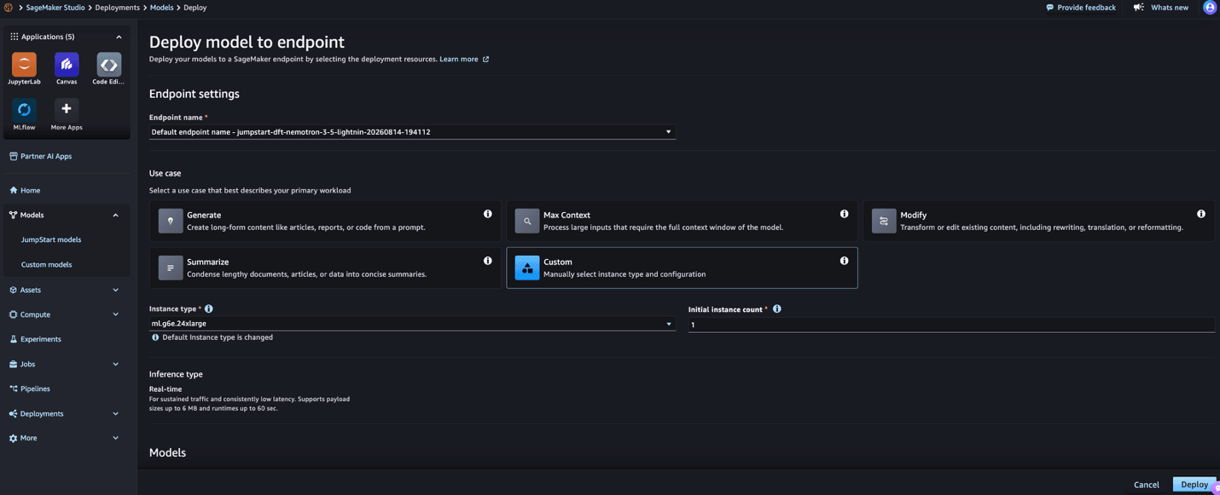Select the Modify use case card
The height and width of the screenshot is (495, 1220).
pyautogui.click(x=1038, y=221)
